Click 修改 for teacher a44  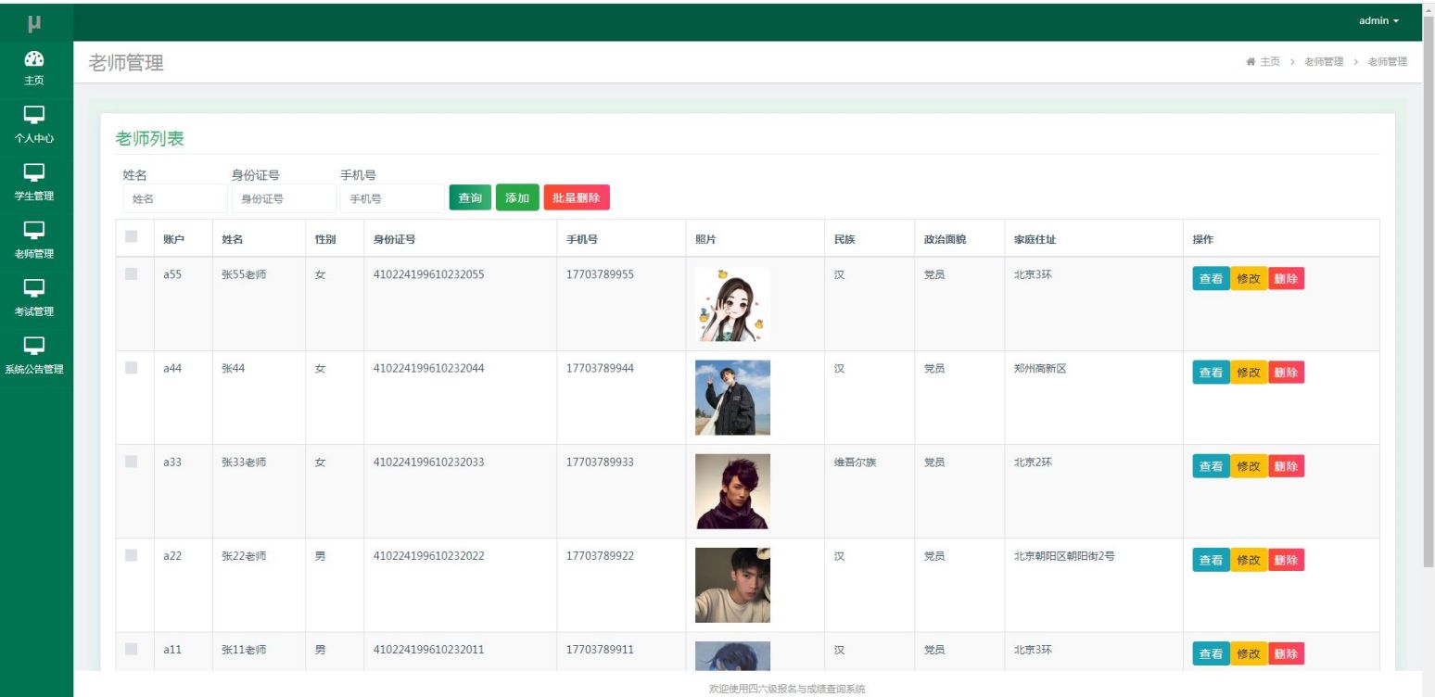[1249, 373]
